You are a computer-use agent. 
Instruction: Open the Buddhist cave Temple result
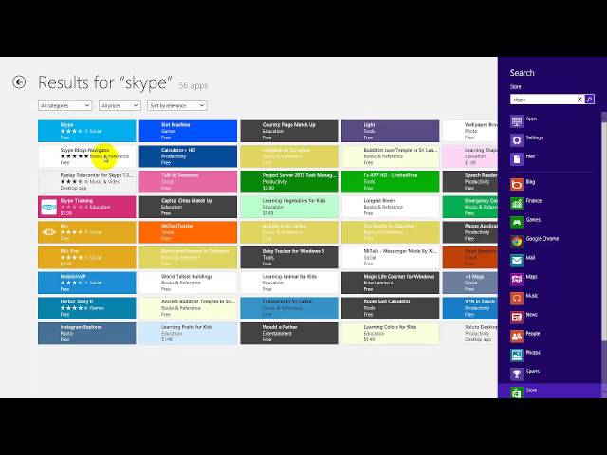(x=390, y=156)
